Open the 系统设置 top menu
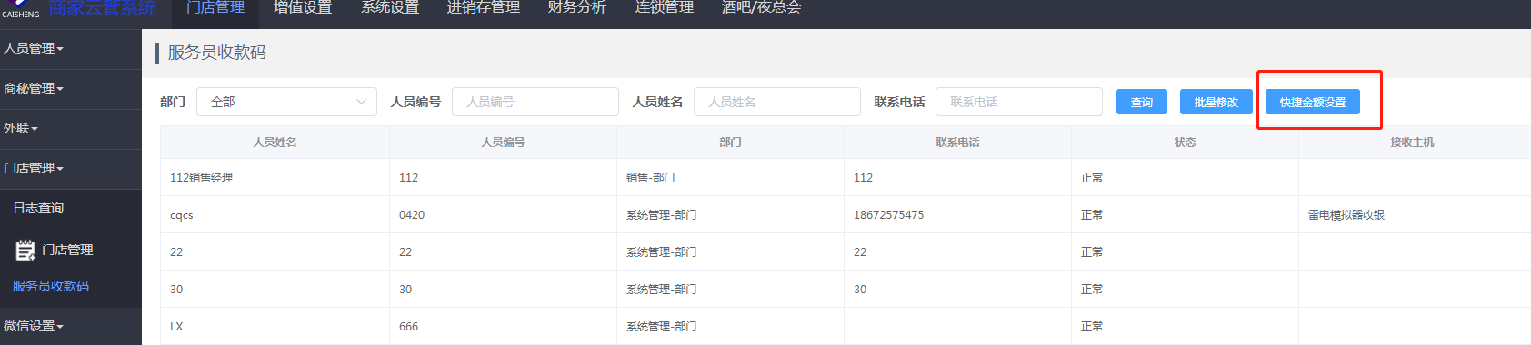The width and height of the screenshot is (1531, 345). tap(390, 8)
